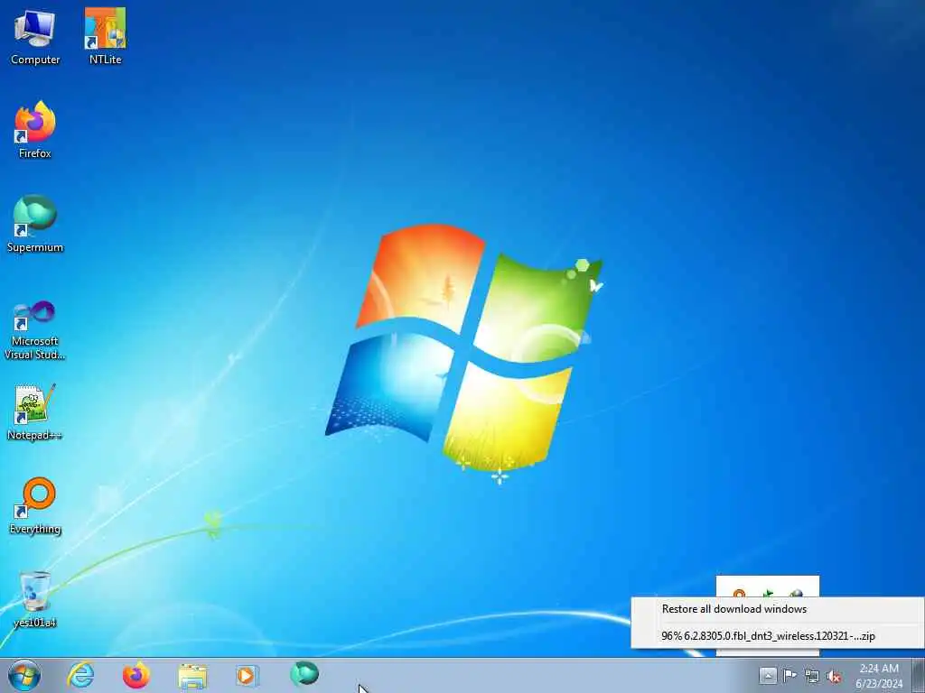Switch to Supermium on the taskbar
Screen dimensions: 925x693
(x=304, y=674)
